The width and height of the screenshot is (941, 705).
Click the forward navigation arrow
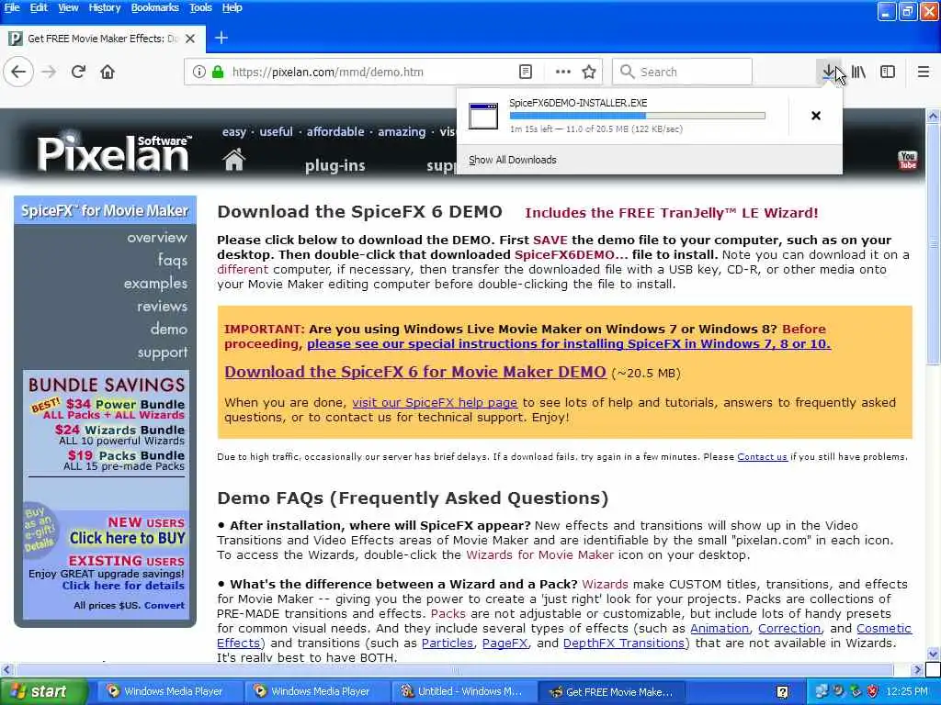tap(49, 72)
